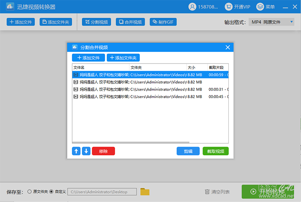Click the app logo in the title bar

pos(10,7)
